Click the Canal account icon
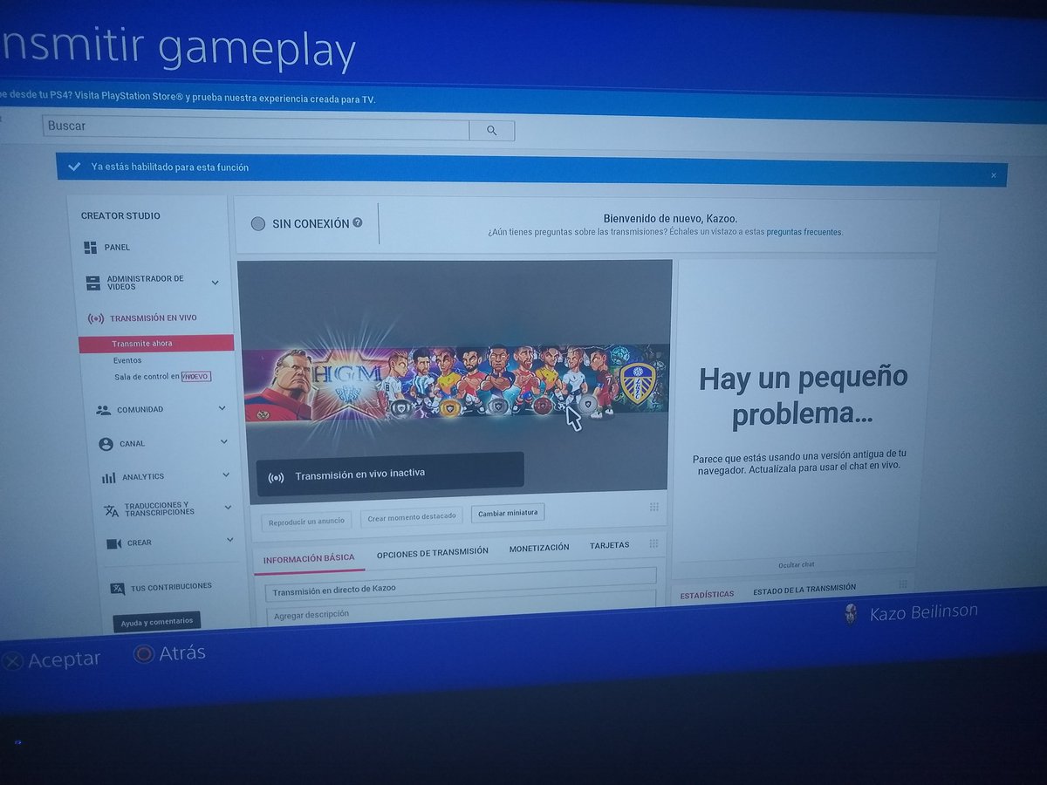Viewport: 1047px width, 785px height. [x=106, y=444]
